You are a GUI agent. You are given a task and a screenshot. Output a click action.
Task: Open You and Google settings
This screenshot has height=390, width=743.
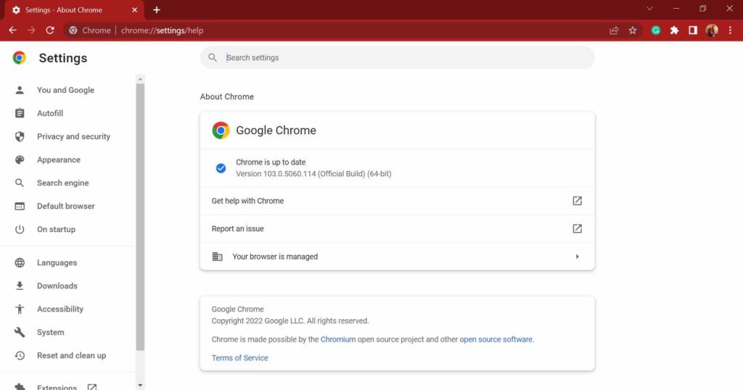[65, 90]
